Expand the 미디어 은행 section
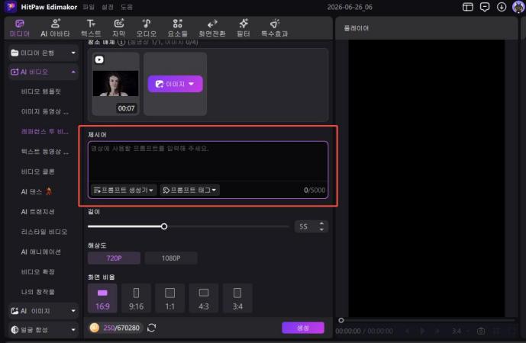 pyautogui.click(x=44, y=53)
